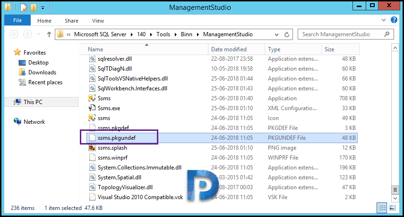Click the Binn breadcrumb folder
This screenshot has height=217, width=404.
[187, 34]
